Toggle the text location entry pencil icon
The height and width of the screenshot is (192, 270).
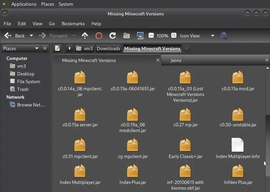coord(57,48)
